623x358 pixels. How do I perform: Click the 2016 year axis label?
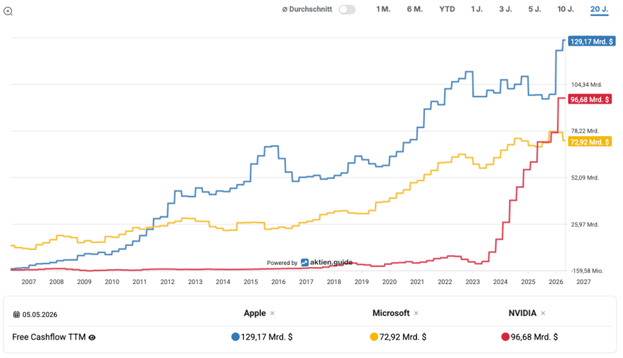(278, 282)
